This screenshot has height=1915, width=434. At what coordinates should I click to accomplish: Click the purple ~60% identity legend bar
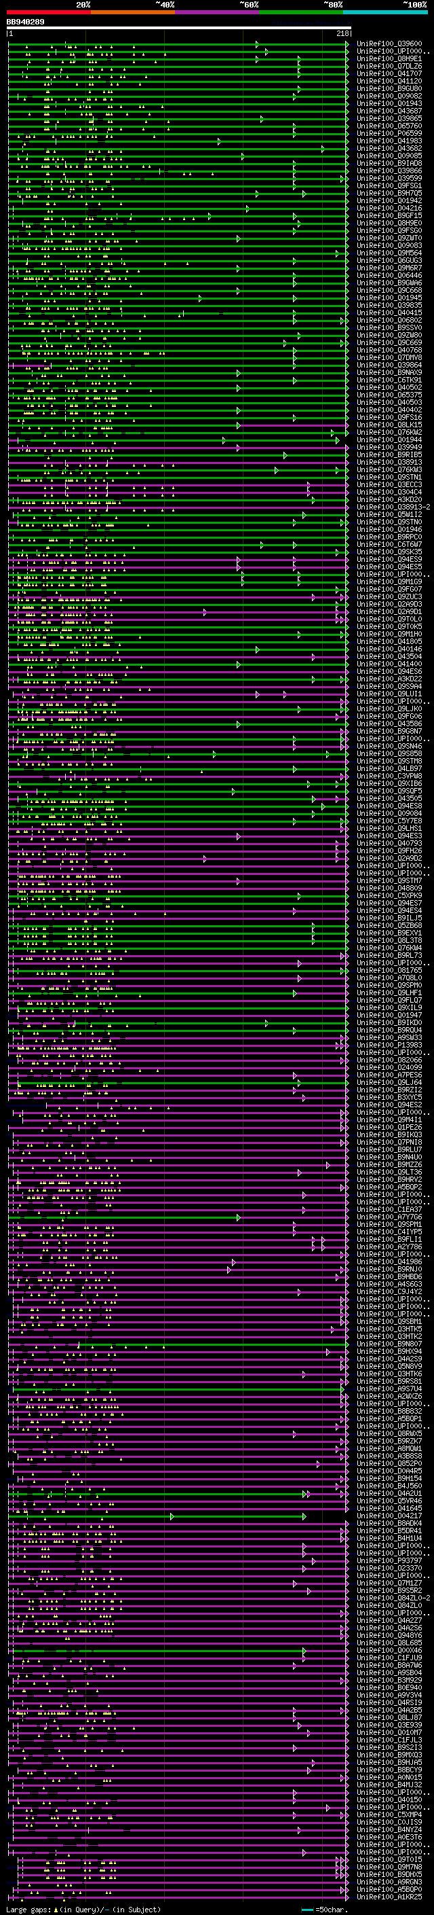tap(218, 12)
